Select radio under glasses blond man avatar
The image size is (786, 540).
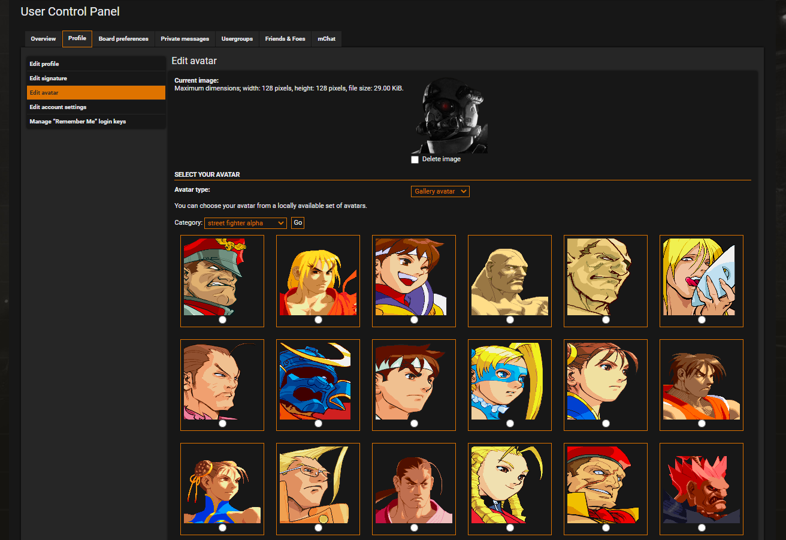tap(318, 528)
